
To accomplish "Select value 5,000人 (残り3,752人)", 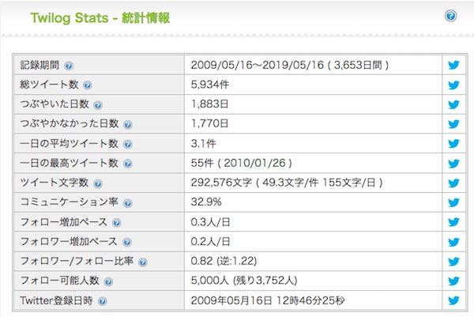I will click(x=244, y=281).
